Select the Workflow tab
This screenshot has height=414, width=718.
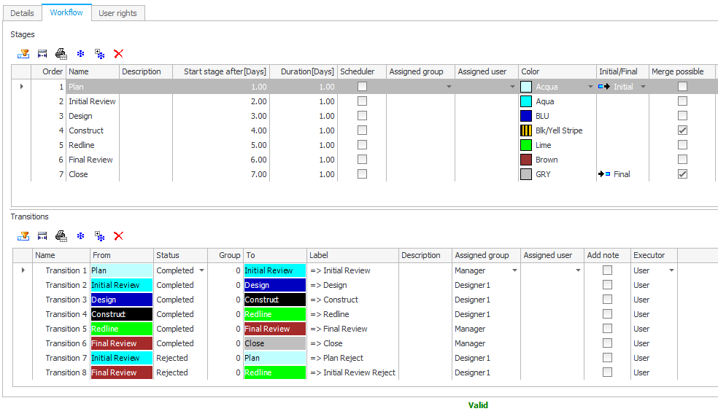[x=66, y=12]
